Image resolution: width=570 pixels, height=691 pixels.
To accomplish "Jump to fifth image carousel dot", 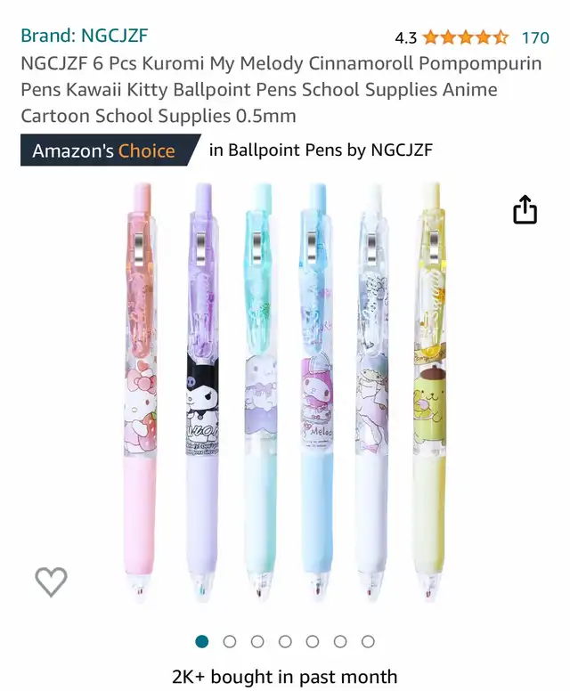I will pyautogui.click(x=313, y=642).
